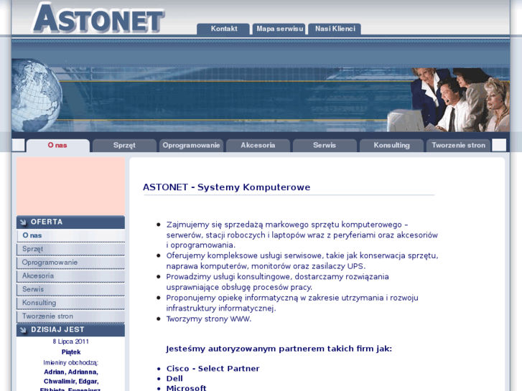
Task: Click the Microsoft partner entry
Action: click(x=186, y=388)
